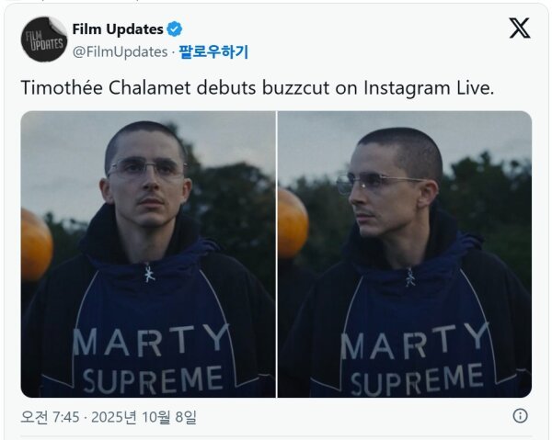552x440 pixels.
Task: Click MARTY SUPREME text in right photo
Action: (x=414, y=359)
